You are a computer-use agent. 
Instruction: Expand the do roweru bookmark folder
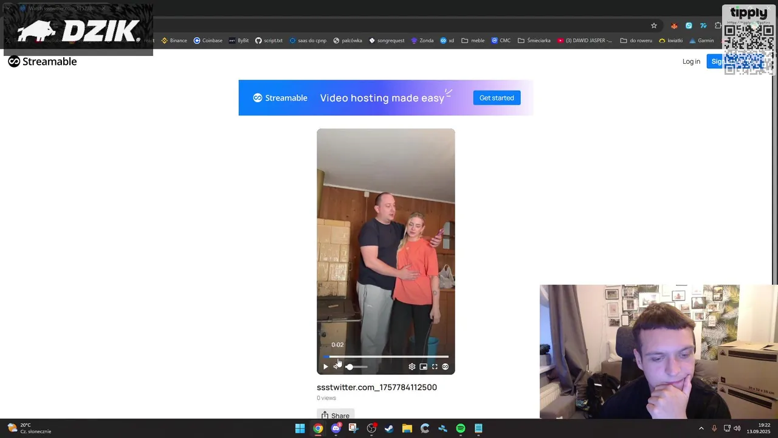tap(636, 41)
